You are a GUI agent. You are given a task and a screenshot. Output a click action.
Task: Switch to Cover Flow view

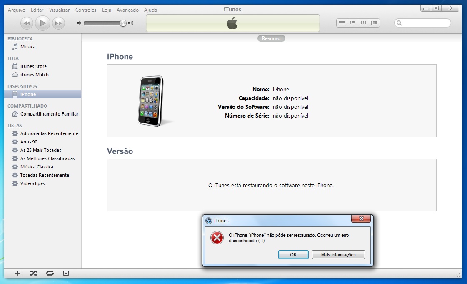[x=375, y=23]
